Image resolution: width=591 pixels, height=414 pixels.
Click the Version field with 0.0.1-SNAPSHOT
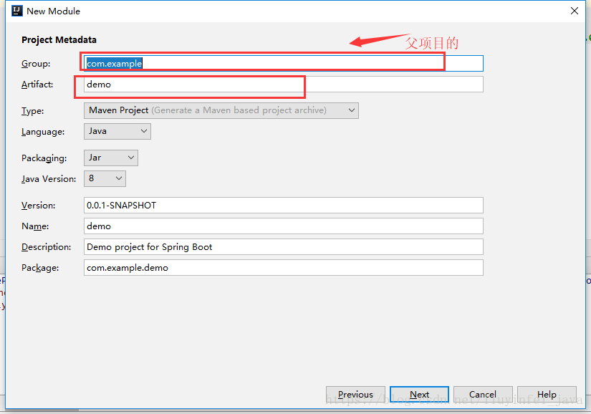coord(283,206)
